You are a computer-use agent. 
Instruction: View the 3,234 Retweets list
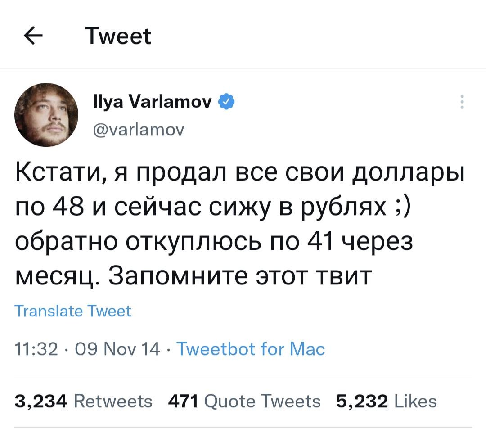click(84, 401)
